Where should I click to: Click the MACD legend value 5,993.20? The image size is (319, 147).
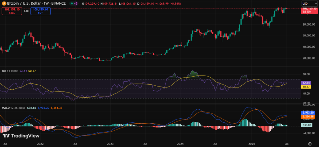43,108
